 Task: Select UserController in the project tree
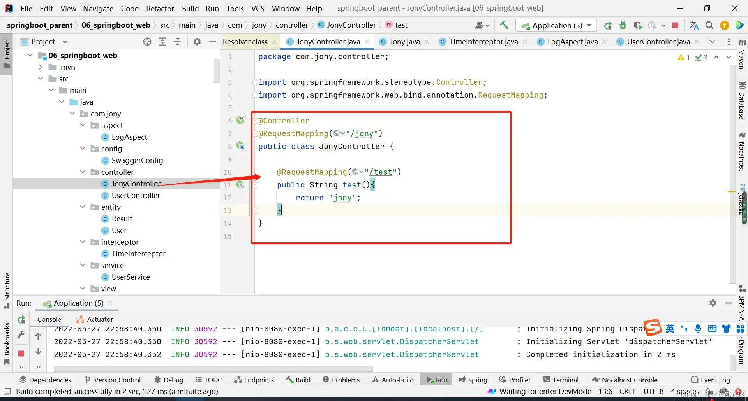coord(136,195)
